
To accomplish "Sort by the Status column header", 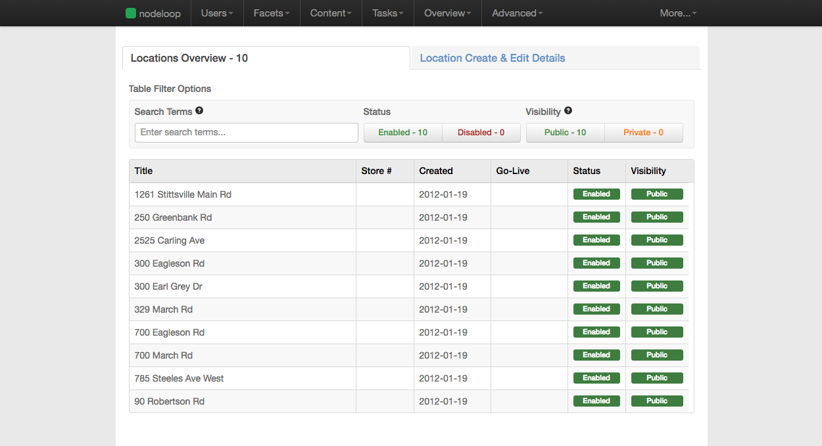I will [596, 171].
